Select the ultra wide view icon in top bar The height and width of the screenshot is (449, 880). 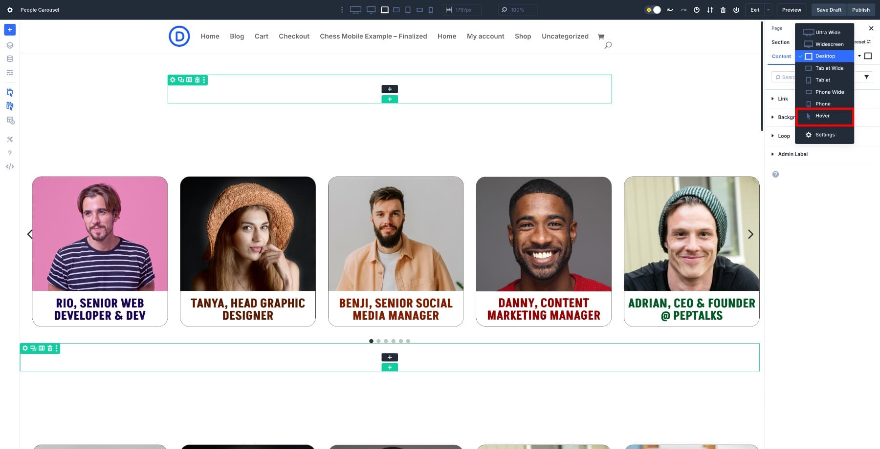(355, 10)
